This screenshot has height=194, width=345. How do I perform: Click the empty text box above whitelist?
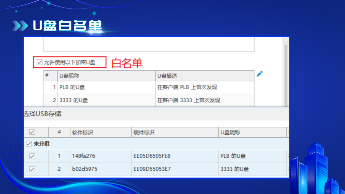pos(148,44)
